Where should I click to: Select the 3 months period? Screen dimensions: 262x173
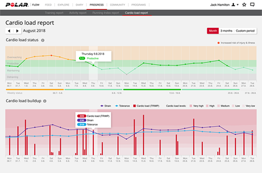point(226,31)
